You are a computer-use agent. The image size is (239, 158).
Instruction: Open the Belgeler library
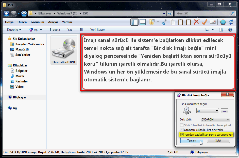pos(21,71)
